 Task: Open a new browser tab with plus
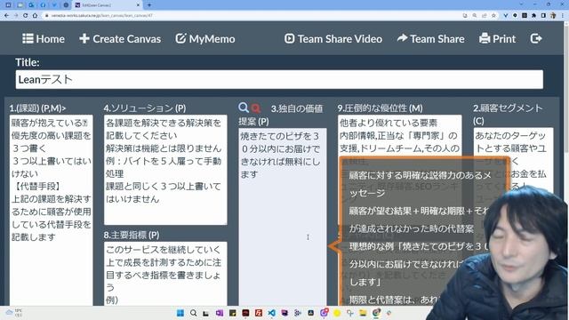(149, 5)
